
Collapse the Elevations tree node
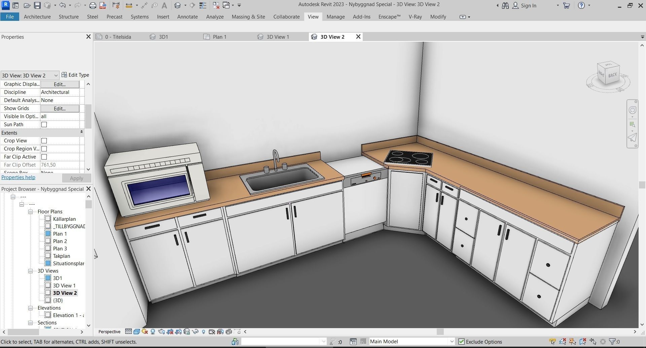coord(30,308)
